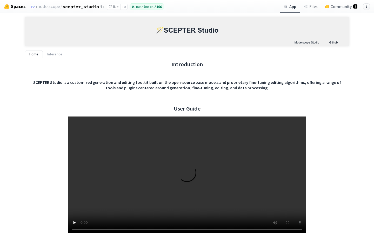
Task: Click the User Guide heading text
Action: click(x=187, y=109)
